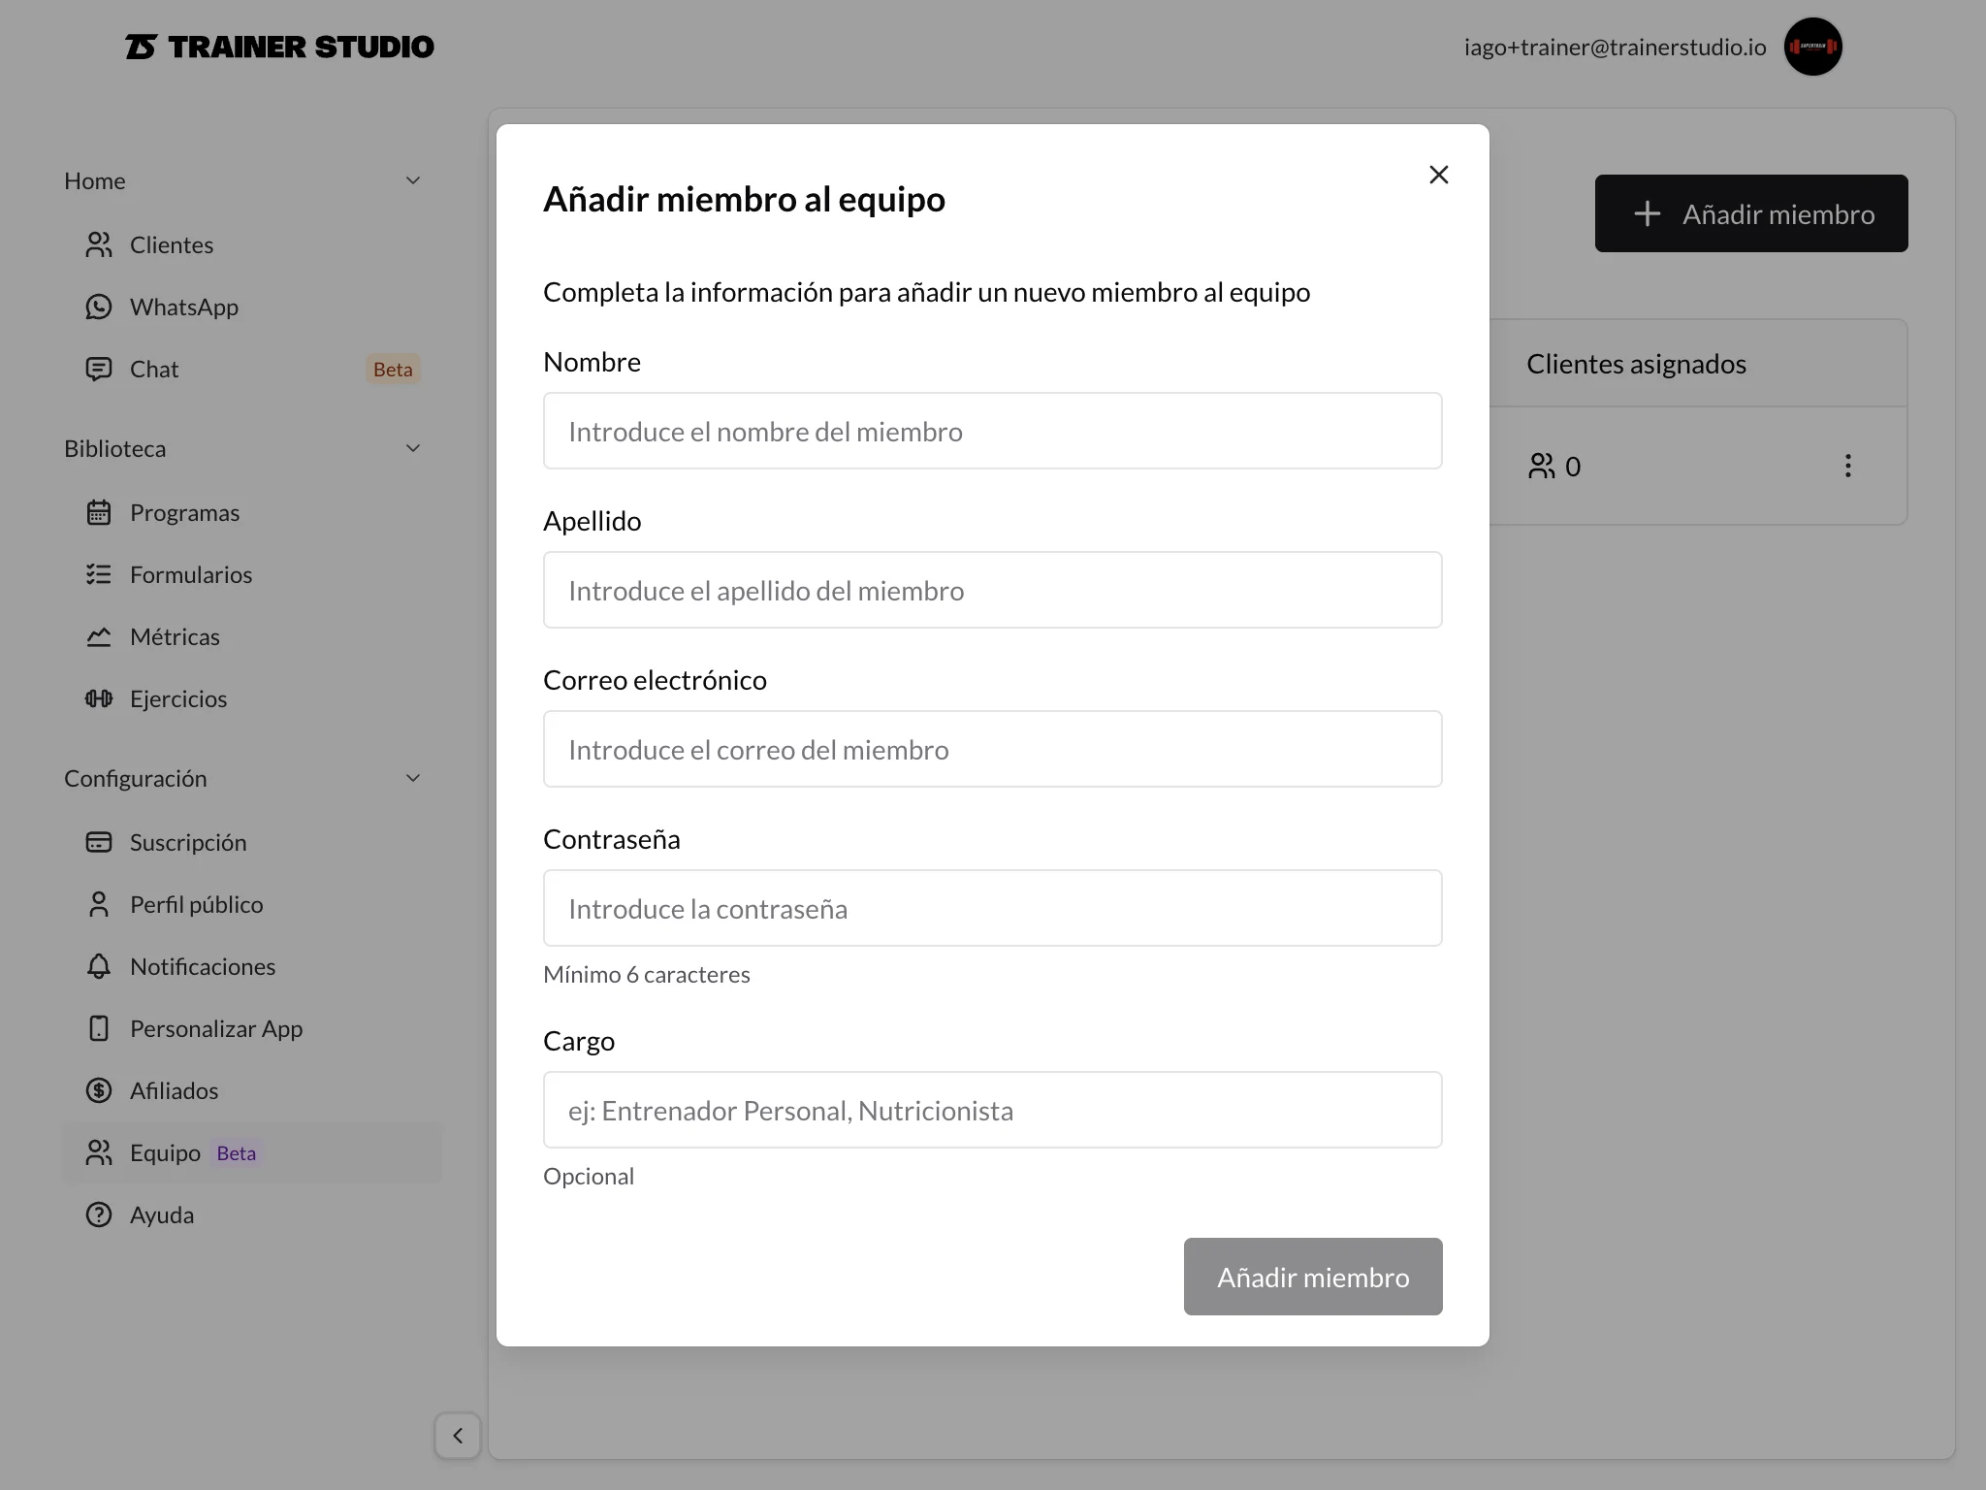Collapse the Biblioteca section chevron
This screenshot has width=1986, height=1490.
(413, 448)
